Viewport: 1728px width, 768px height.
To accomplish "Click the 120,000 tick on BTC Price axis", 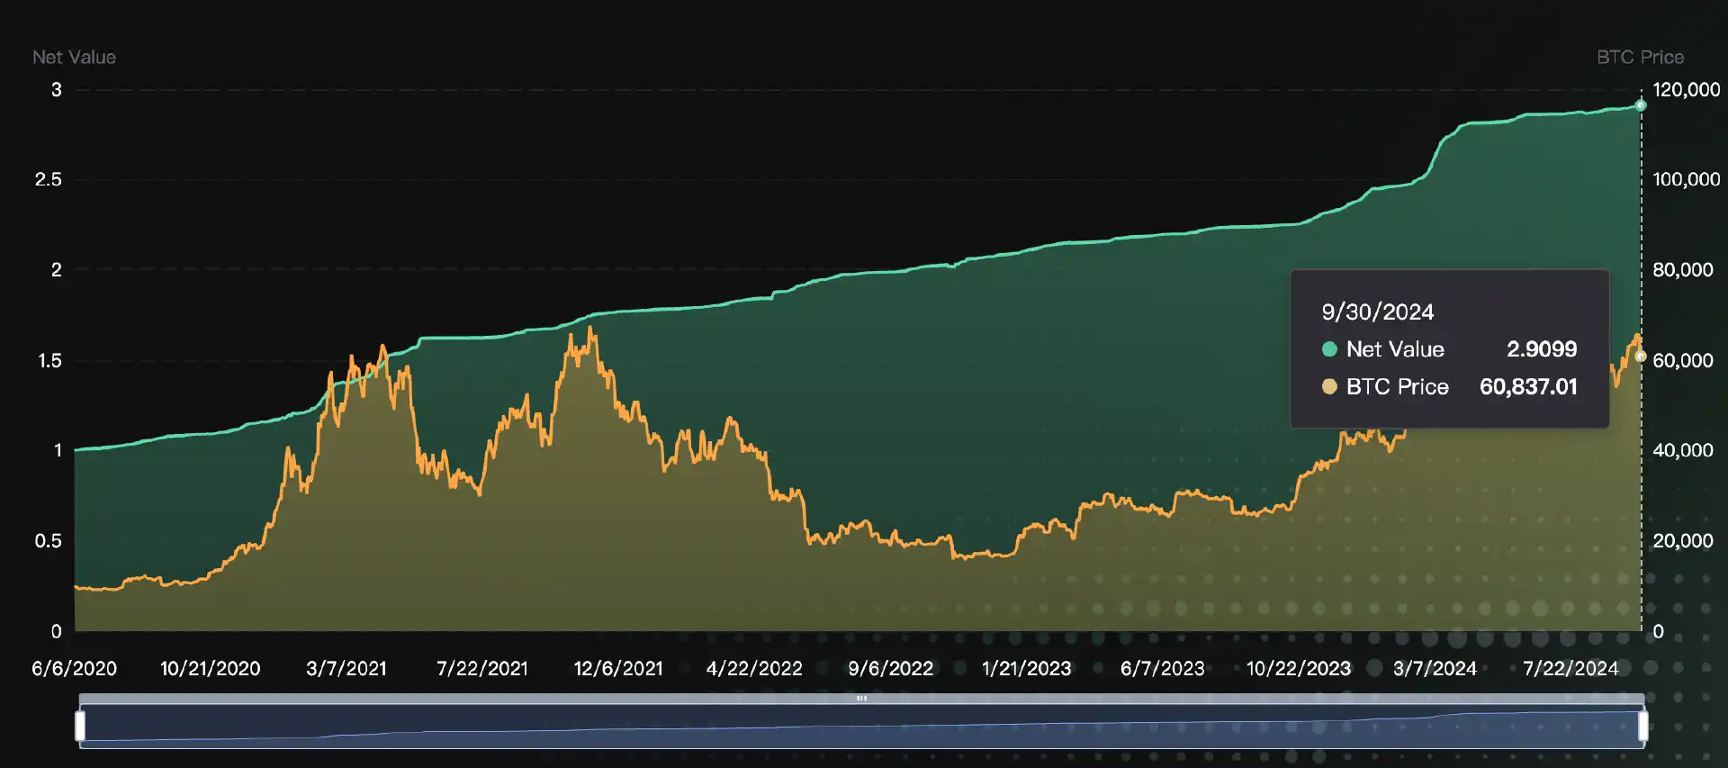I will 1686,90.
